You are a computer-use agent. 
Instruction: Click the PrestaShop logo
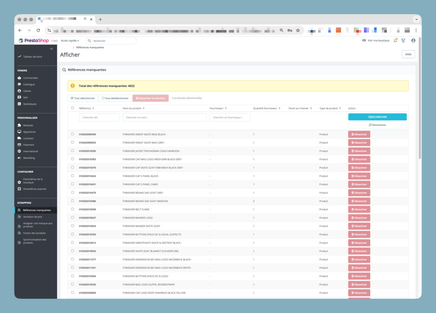(33, 41)
